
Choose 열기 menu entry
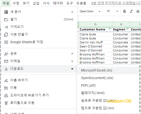(39, 20)
